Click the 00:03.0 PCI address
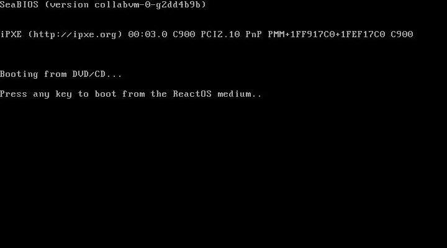This screenshot has height=248, width=447. (148, 34)
